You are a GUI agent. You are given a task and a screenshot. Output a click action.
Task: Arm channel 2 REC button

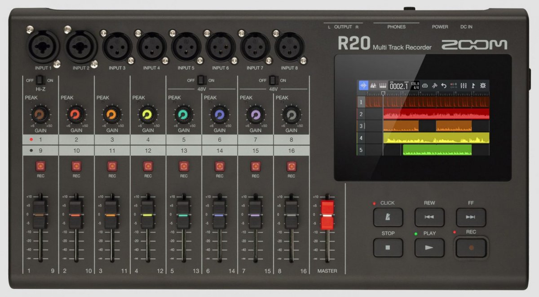[76, 167]
